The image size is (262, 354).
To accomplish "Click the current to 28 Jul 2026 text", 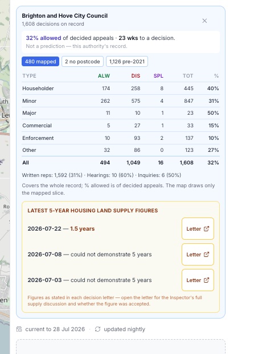I will pos(55,329).
